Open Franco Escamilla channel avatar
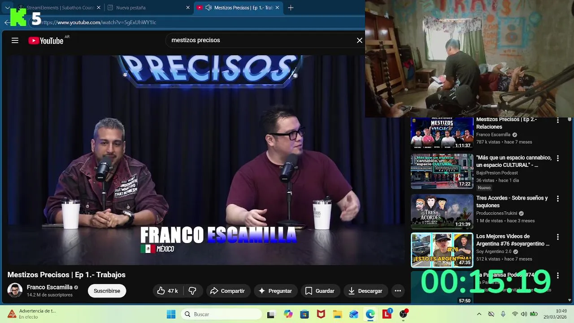 pos(15,290)
